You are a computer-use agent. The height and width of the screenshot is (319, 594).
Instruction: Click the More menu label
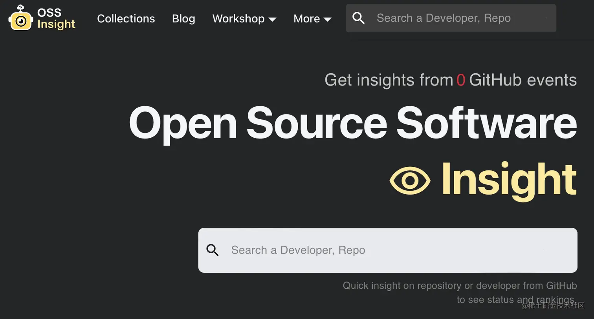[306, 18]
